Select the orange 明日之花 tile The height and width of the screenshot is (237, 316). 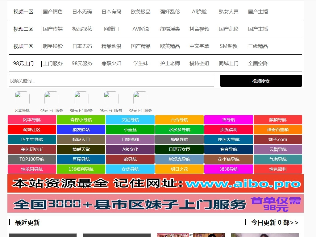point(179,169)
